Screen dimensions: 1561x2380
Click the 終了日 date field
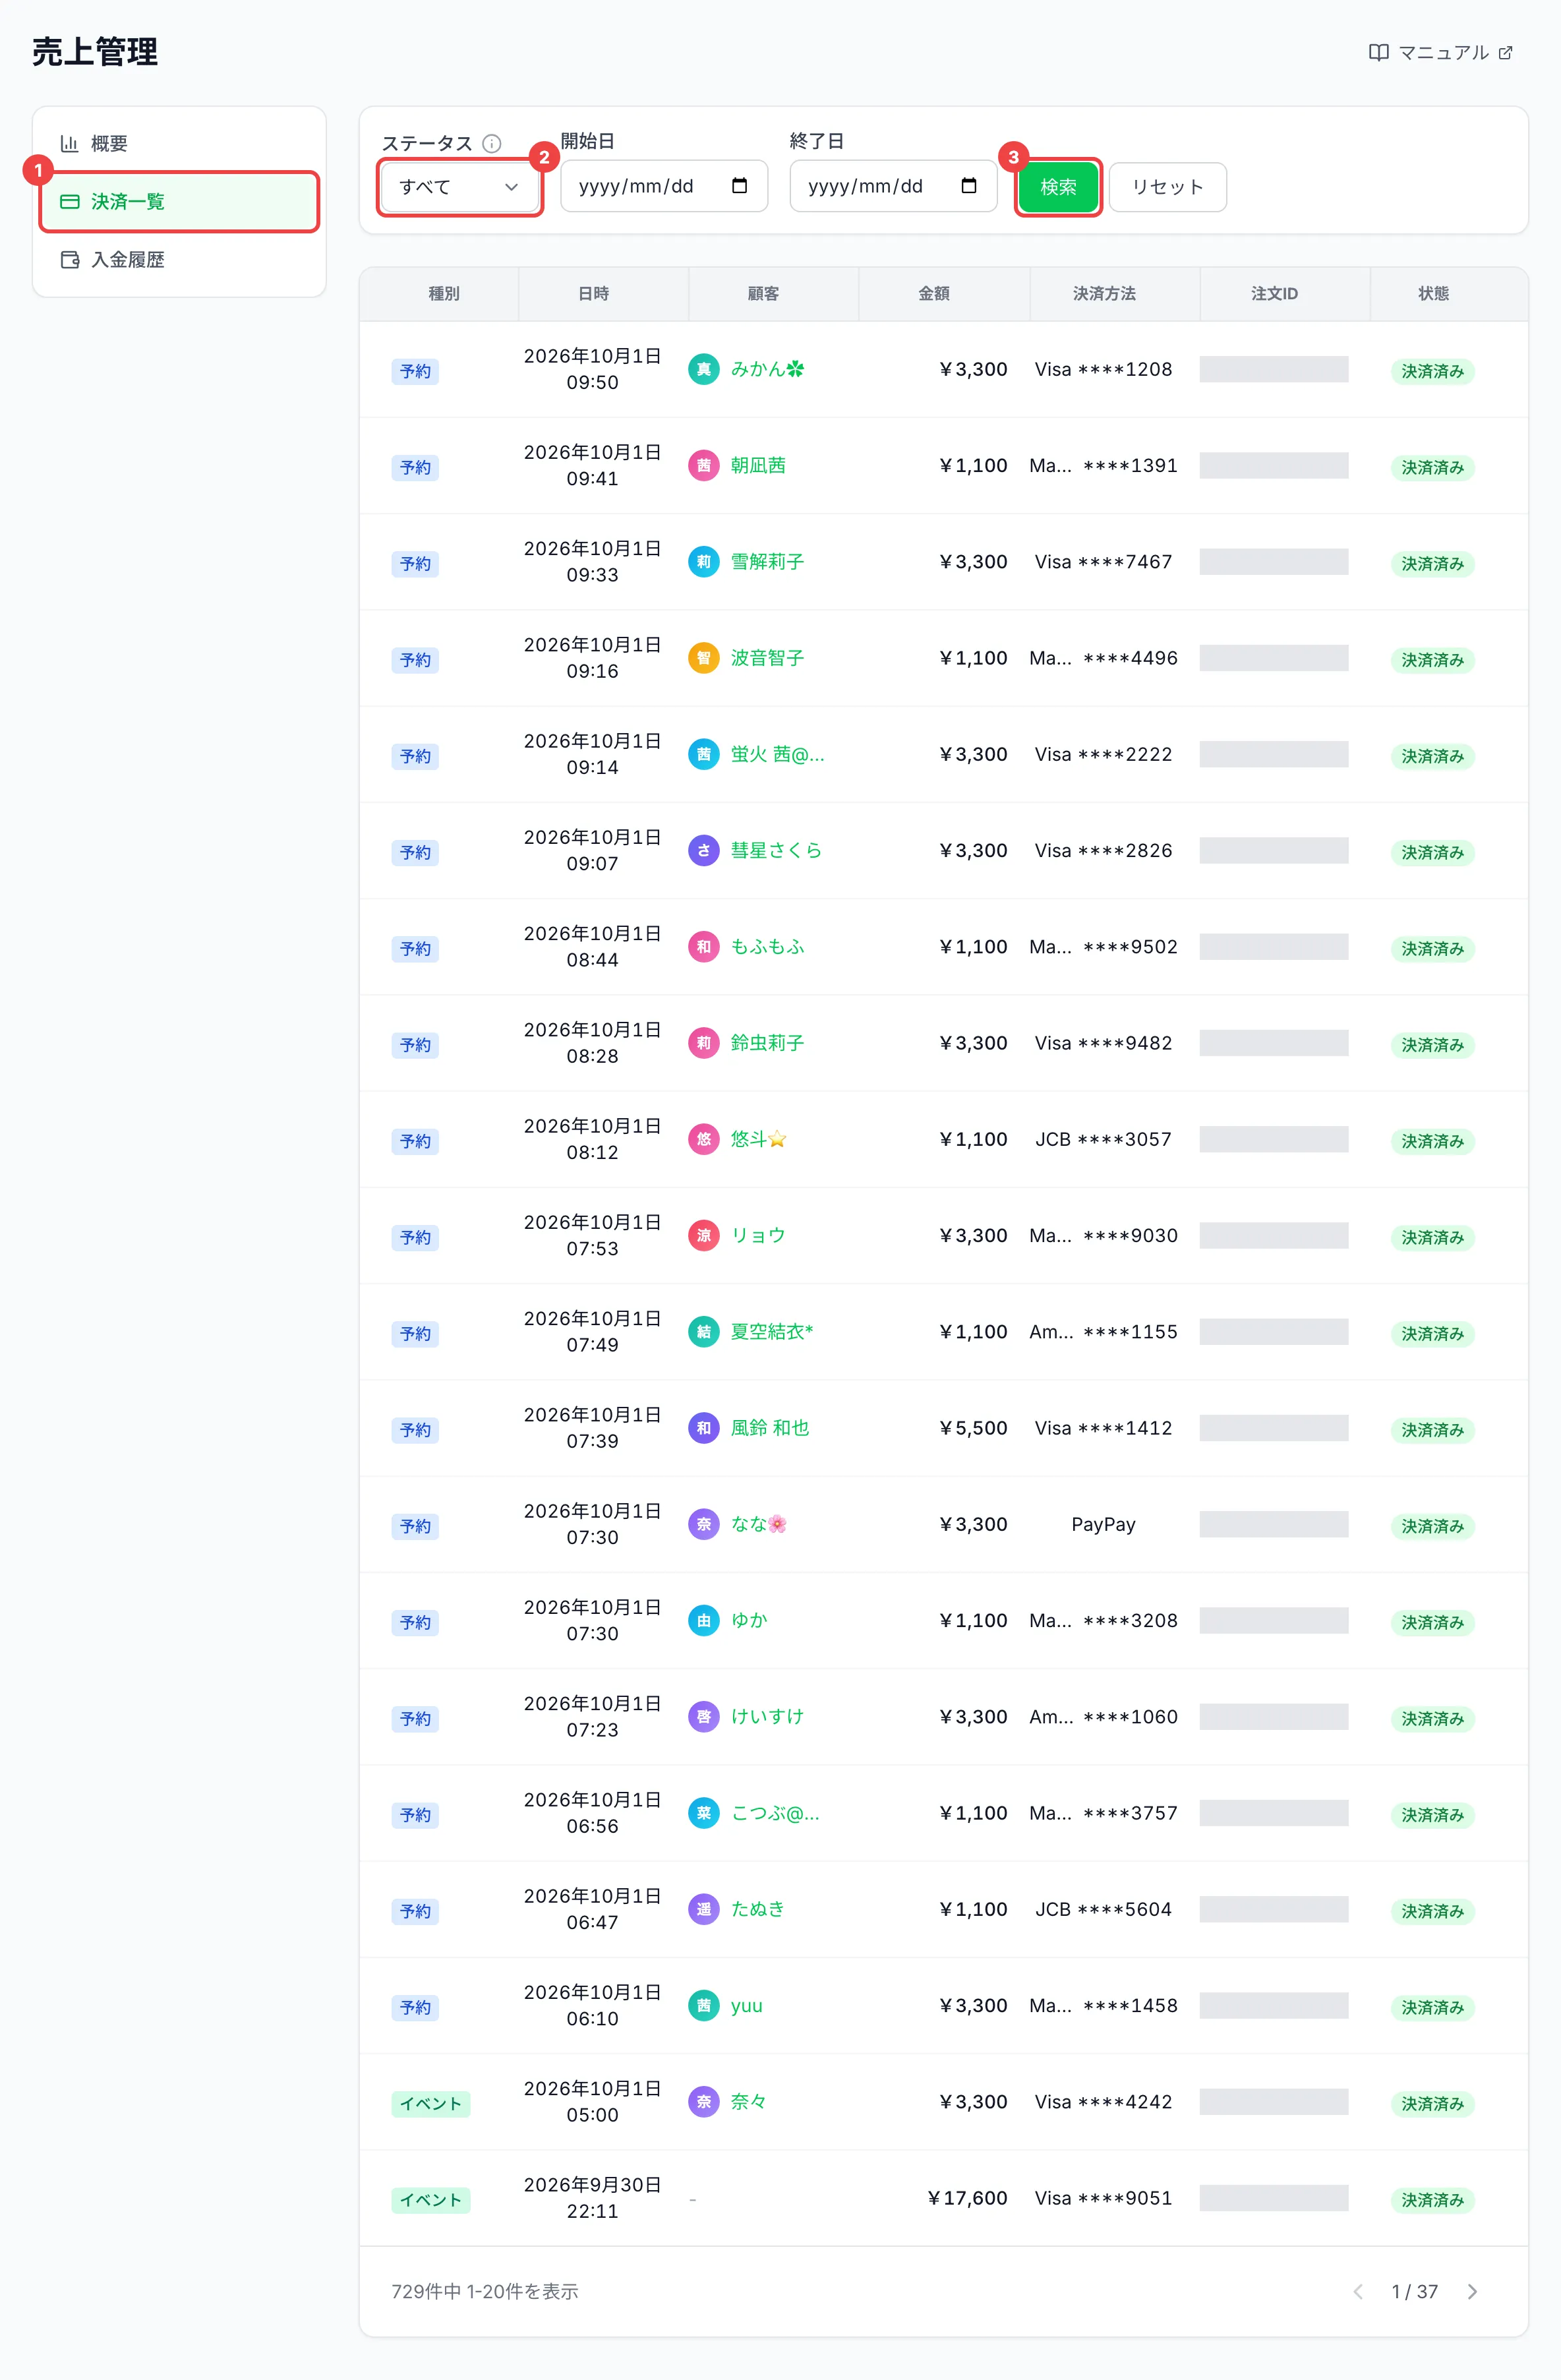tap(893, 186)
